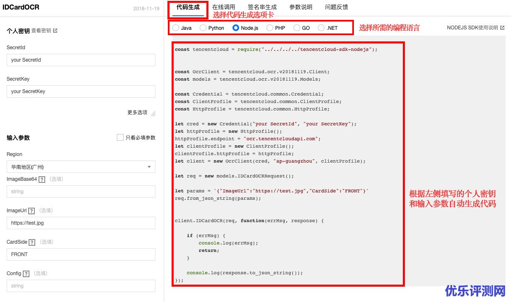This screenshot has height=302, width=511.
Task: Open the 查看密钥 external link icon
Action: point(55,31)
